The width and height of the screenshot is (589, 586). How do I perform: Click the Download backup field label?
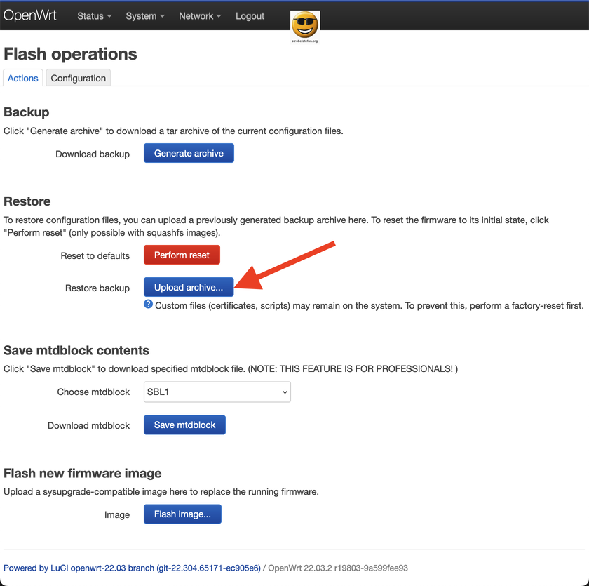(x=93, y=154)
